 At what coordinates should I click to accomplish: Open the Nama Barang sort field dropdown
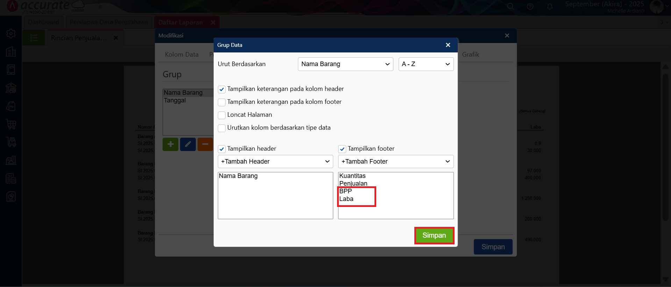[x=345, y=64]
